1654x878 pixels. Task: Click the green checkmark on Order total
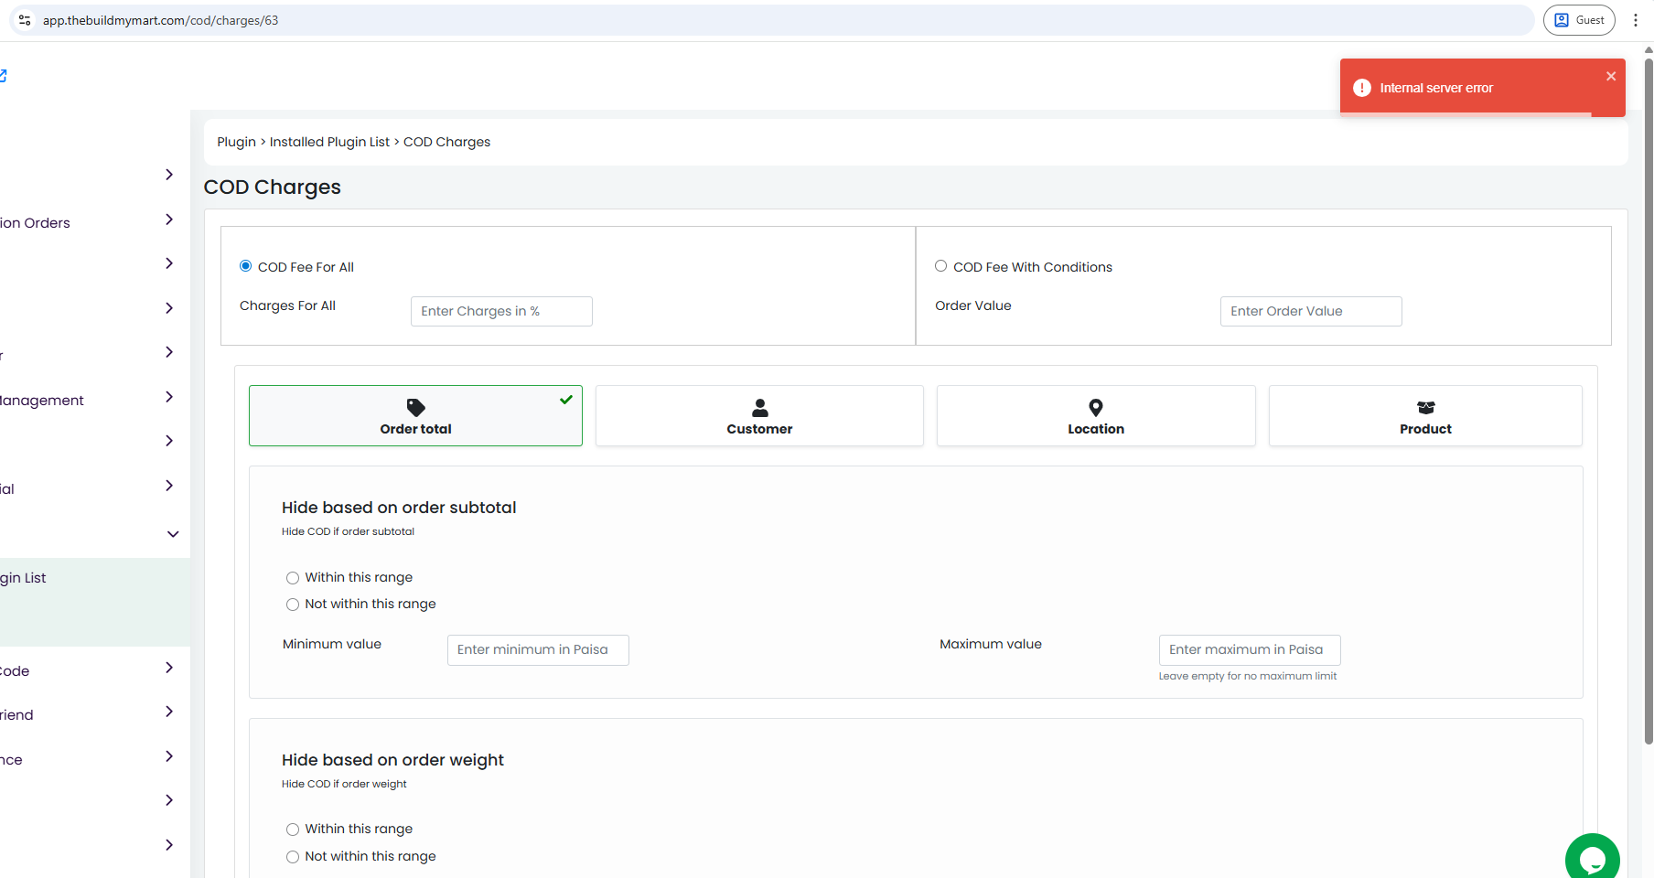coord(566,399)
